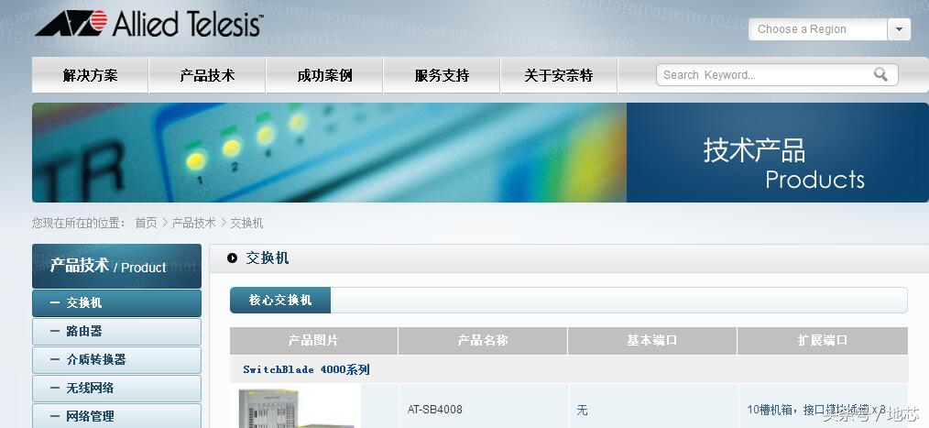
Task: Open the AT-SB4008 product name
Action: click(x=435, y=410)
